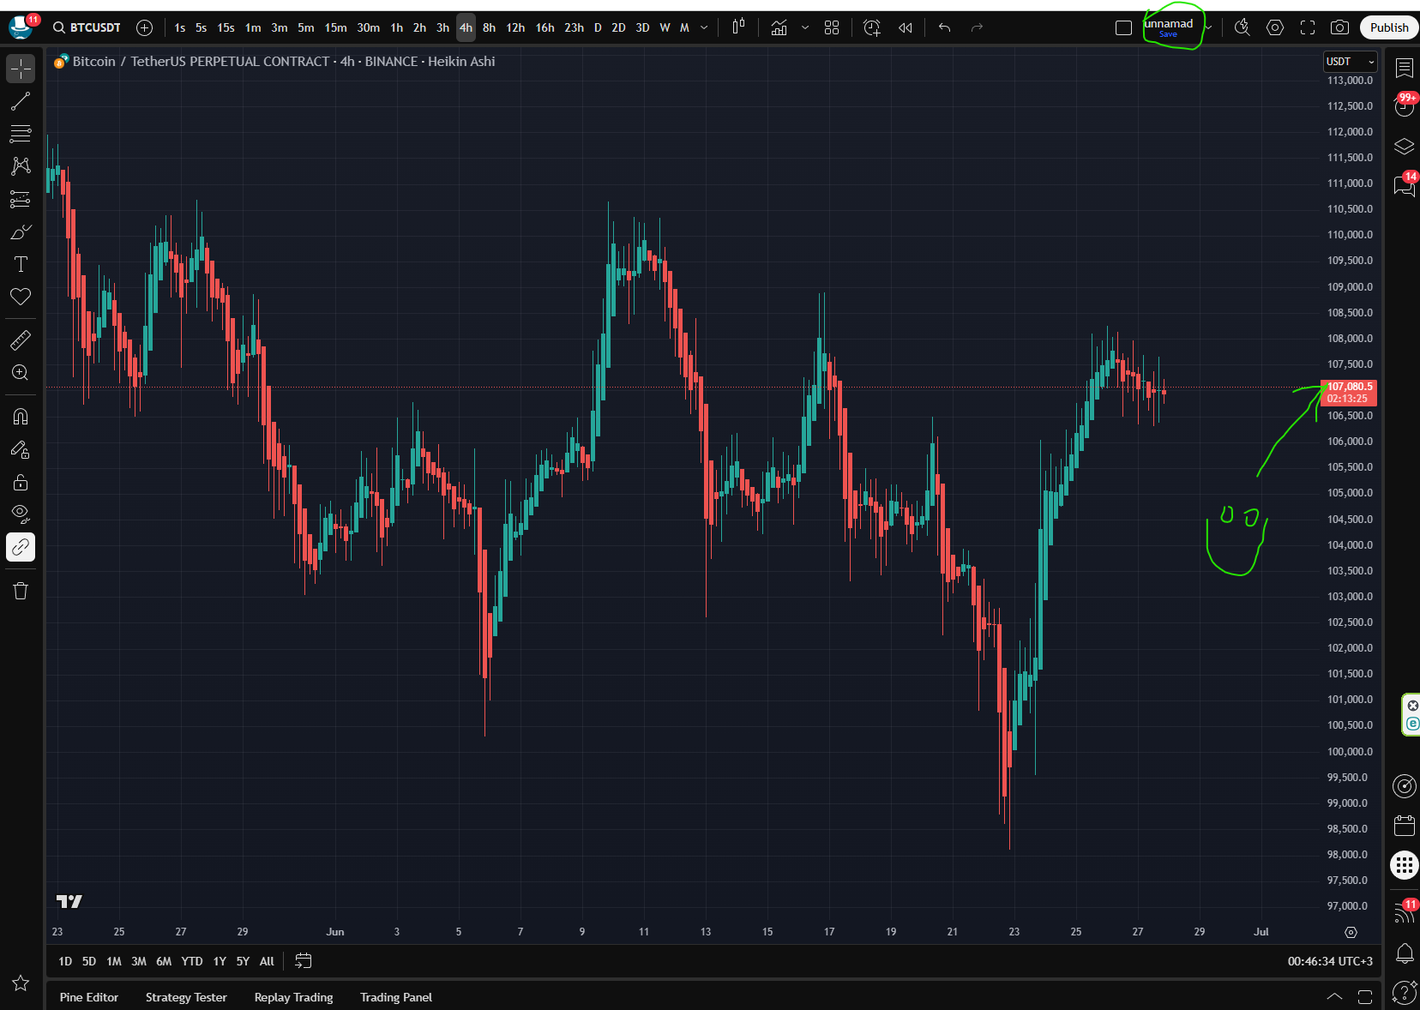Select the YTD date range
The width and height of the screenshot is (1420, 1010).
pos(192,961)
